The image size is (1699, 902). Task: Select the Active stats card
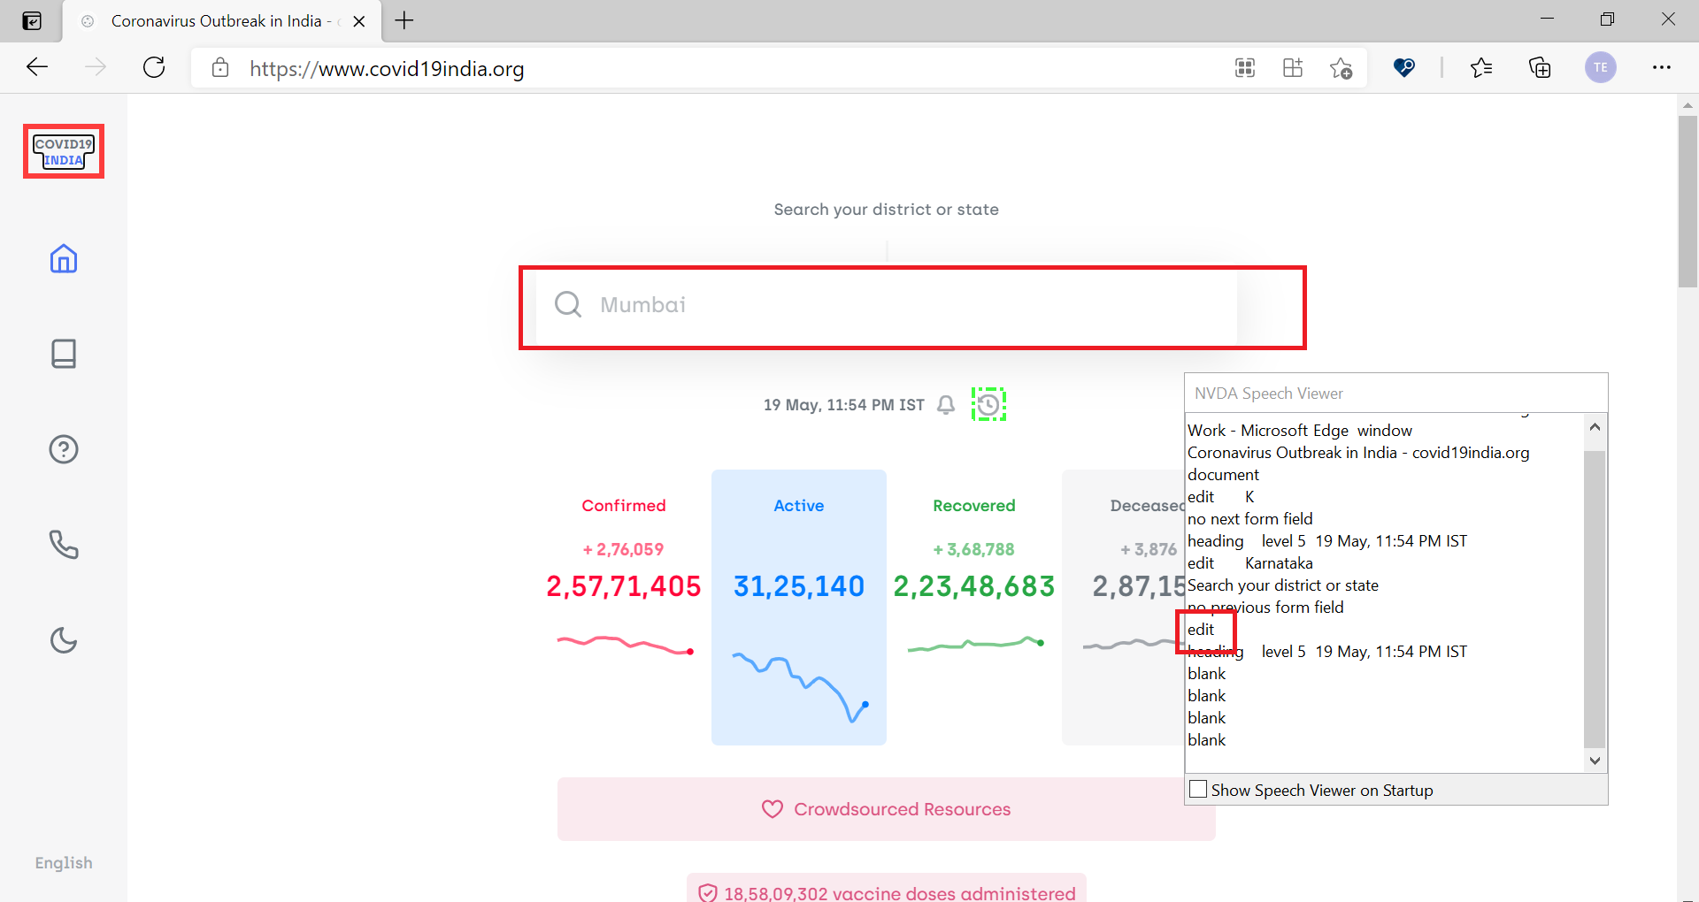(799, 607)
